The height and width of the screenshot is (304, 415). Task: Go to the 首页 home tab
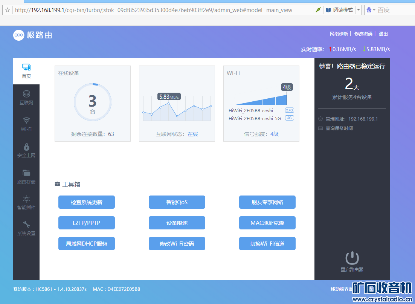26,71
